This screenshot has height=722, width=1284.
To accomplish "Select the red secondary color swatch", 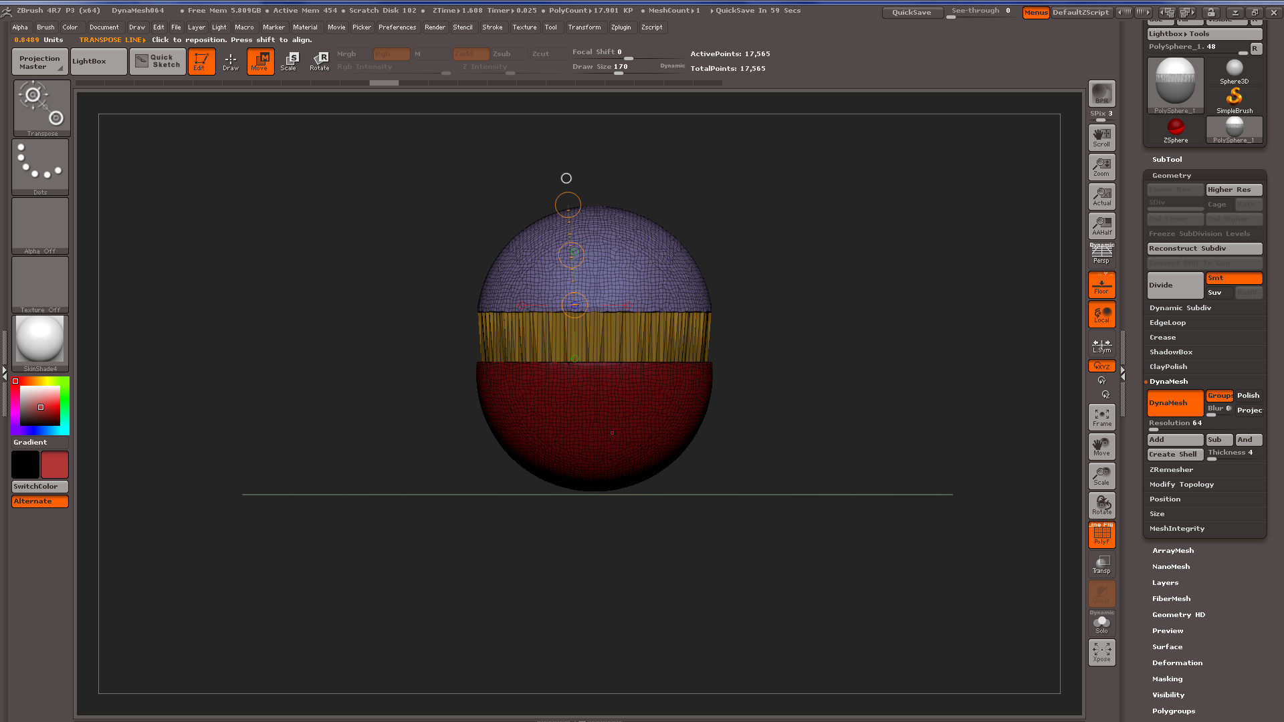I will coord(54,465).
